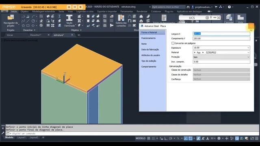Click the wrench icon beside the command line

(3, 133)
